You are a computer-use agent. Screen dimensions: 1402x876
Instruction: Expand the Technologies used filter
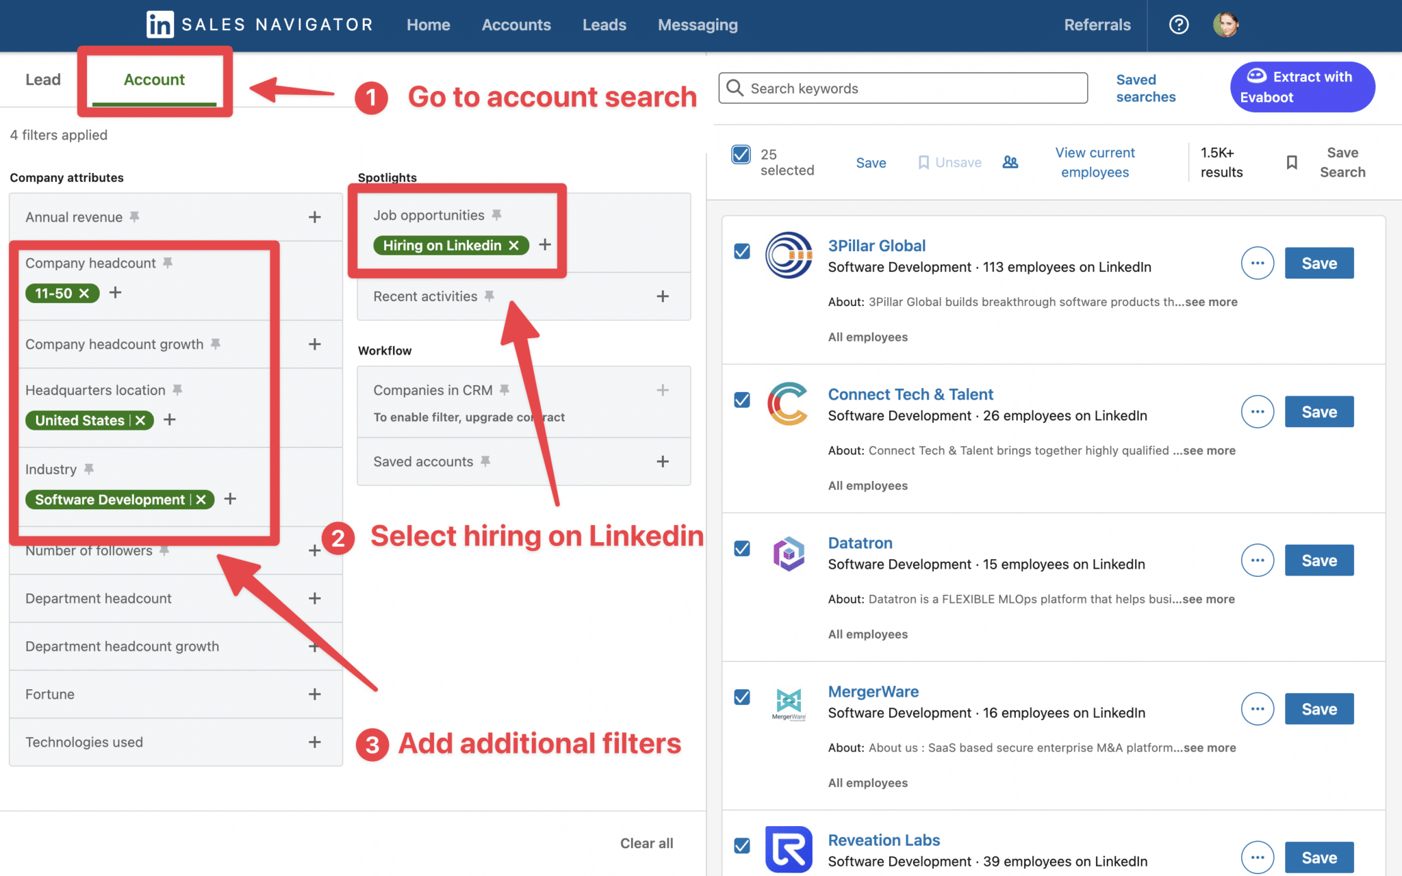click(314, 743)
